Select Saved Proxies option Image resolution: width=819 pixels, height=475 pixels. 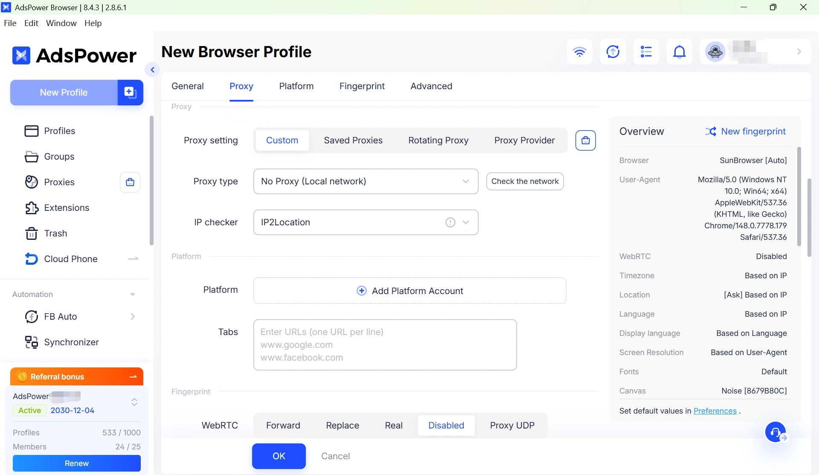coord(353,140)
